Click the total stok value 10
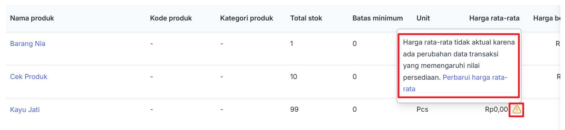The width and height of the screenshot is (565, 130). [294, 76]
